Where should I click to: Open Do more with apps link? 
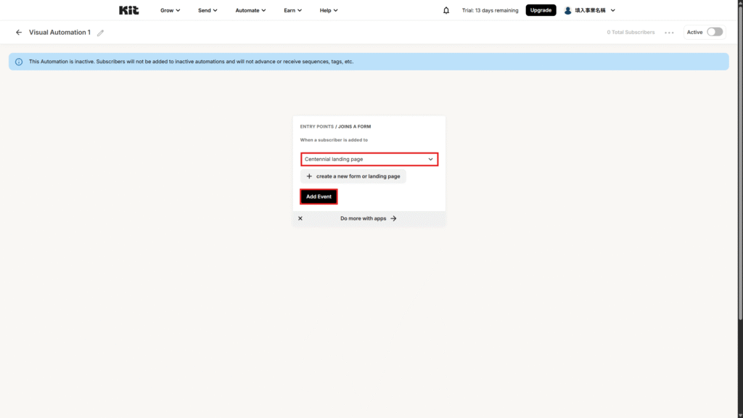point(369,218)
